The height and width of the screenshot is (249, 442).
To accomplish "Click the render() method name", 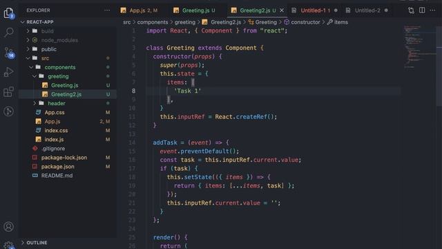I will click(x=163, y=237).
